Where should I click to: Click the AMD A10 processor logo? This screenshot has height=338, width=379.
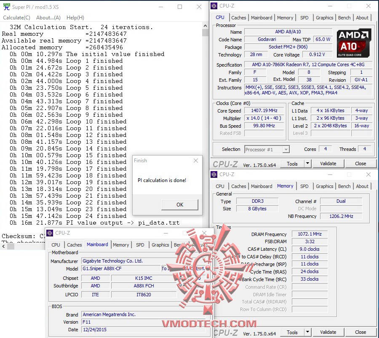354,43
